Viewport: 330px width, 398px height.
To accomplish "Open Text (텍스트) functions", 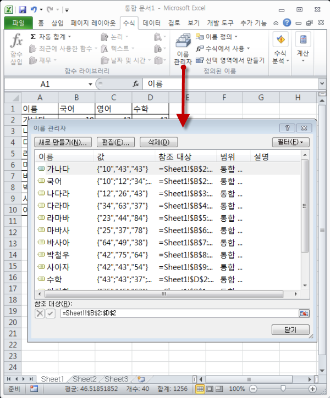I will coord(117,48).
